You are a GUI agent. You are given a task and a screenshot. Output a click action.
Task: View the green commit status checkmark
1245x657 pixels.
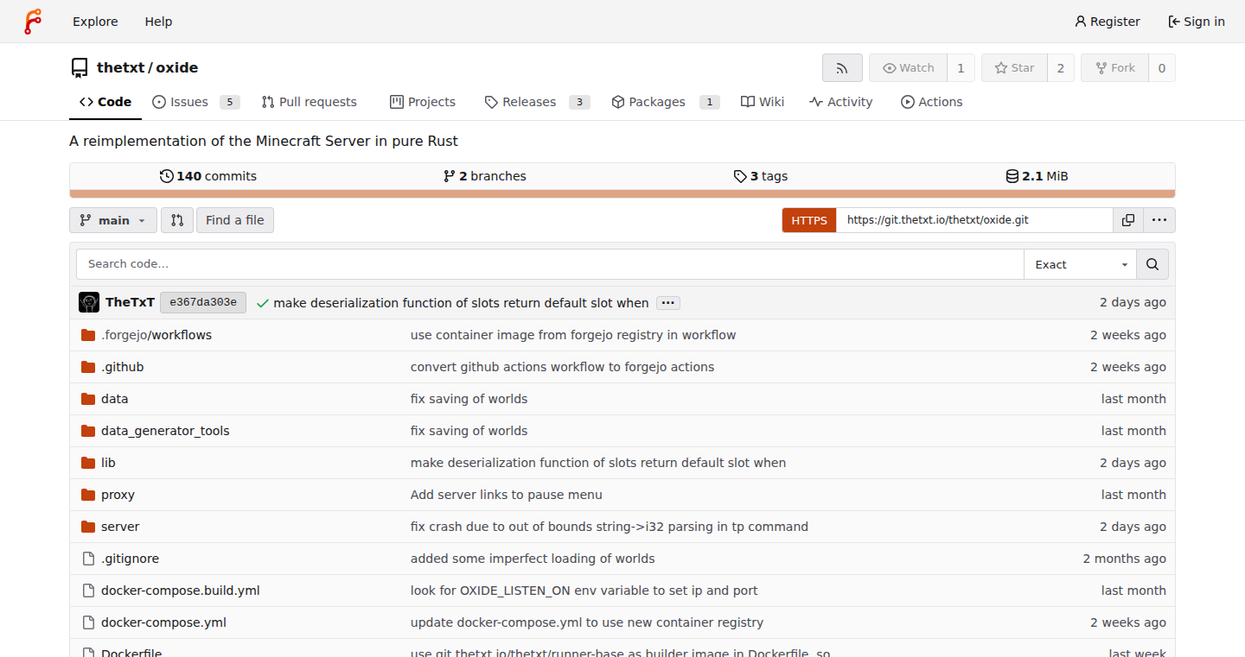tap(263, 303)
